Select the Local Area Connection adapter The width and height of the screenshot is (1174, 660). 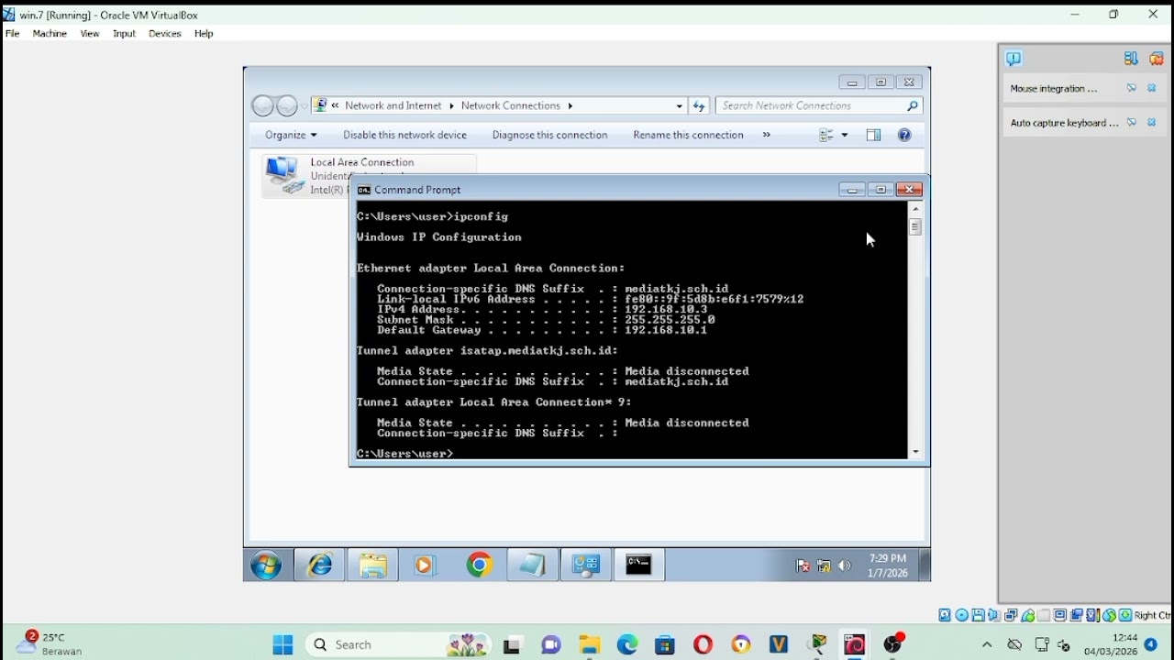coord(369,176)
